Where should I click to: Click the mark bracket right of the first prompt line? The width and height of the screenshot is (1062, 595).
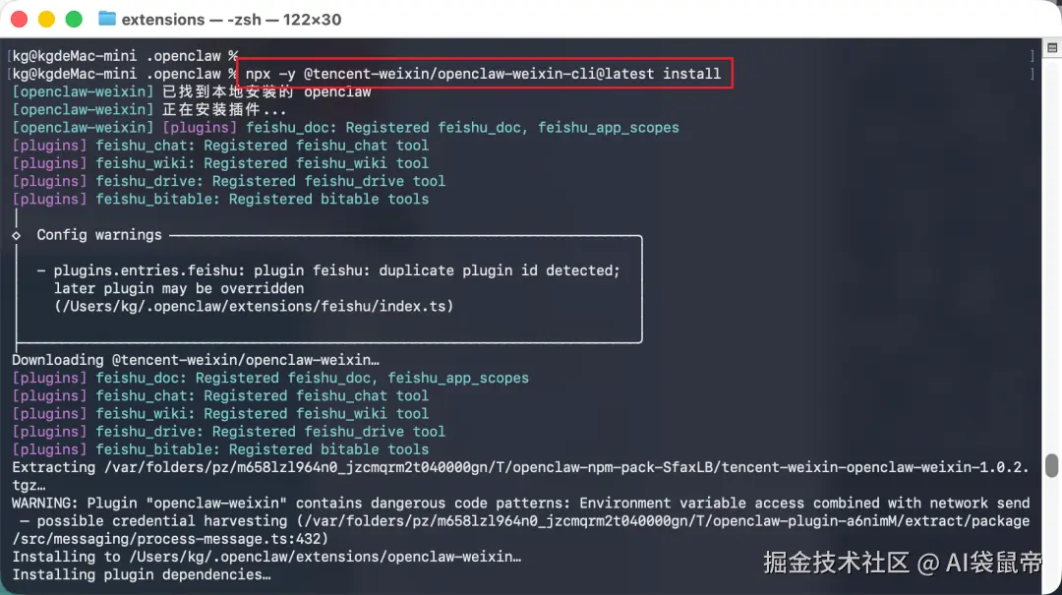[1032, 56]
